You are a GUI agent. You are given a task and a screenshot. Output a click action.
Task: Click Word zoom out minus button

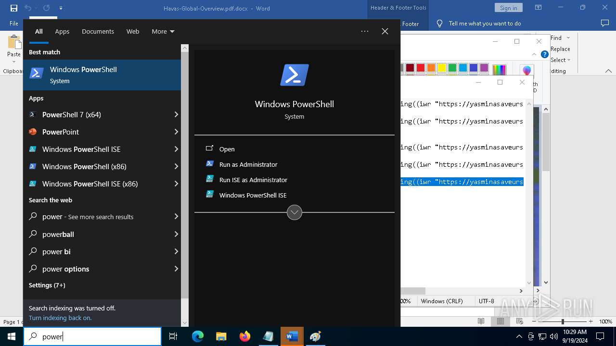tap(535, 321)
